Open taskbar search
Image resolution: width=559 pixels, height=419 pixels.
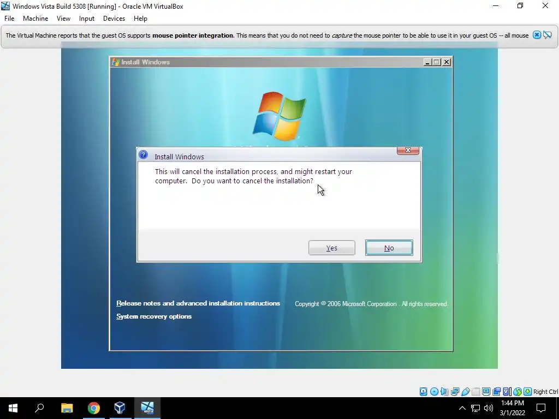tap(39, 408)
